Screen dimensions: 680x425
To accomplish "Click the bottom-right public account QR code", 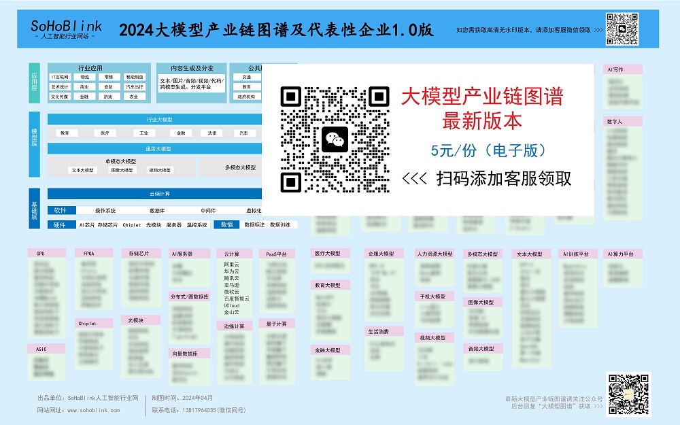I will point(628,394).
